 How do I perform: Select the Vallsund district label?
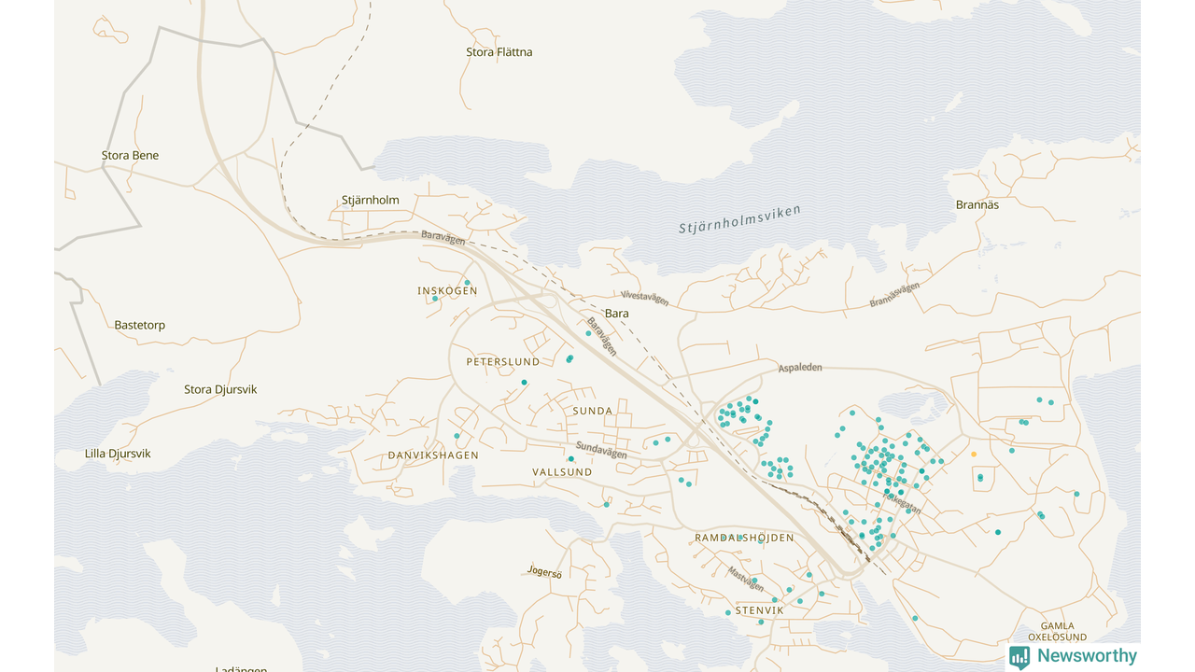pyautogui.click(x=562, y=472)
